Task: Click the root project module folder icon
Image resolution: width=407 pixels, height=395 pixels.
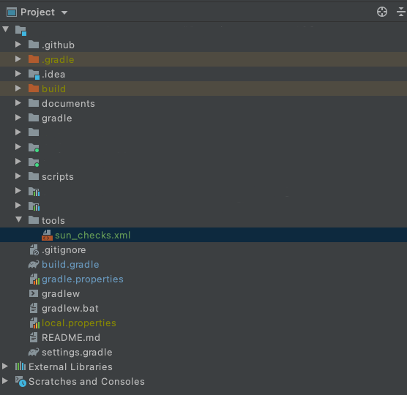Action: [x=20, y=31]
